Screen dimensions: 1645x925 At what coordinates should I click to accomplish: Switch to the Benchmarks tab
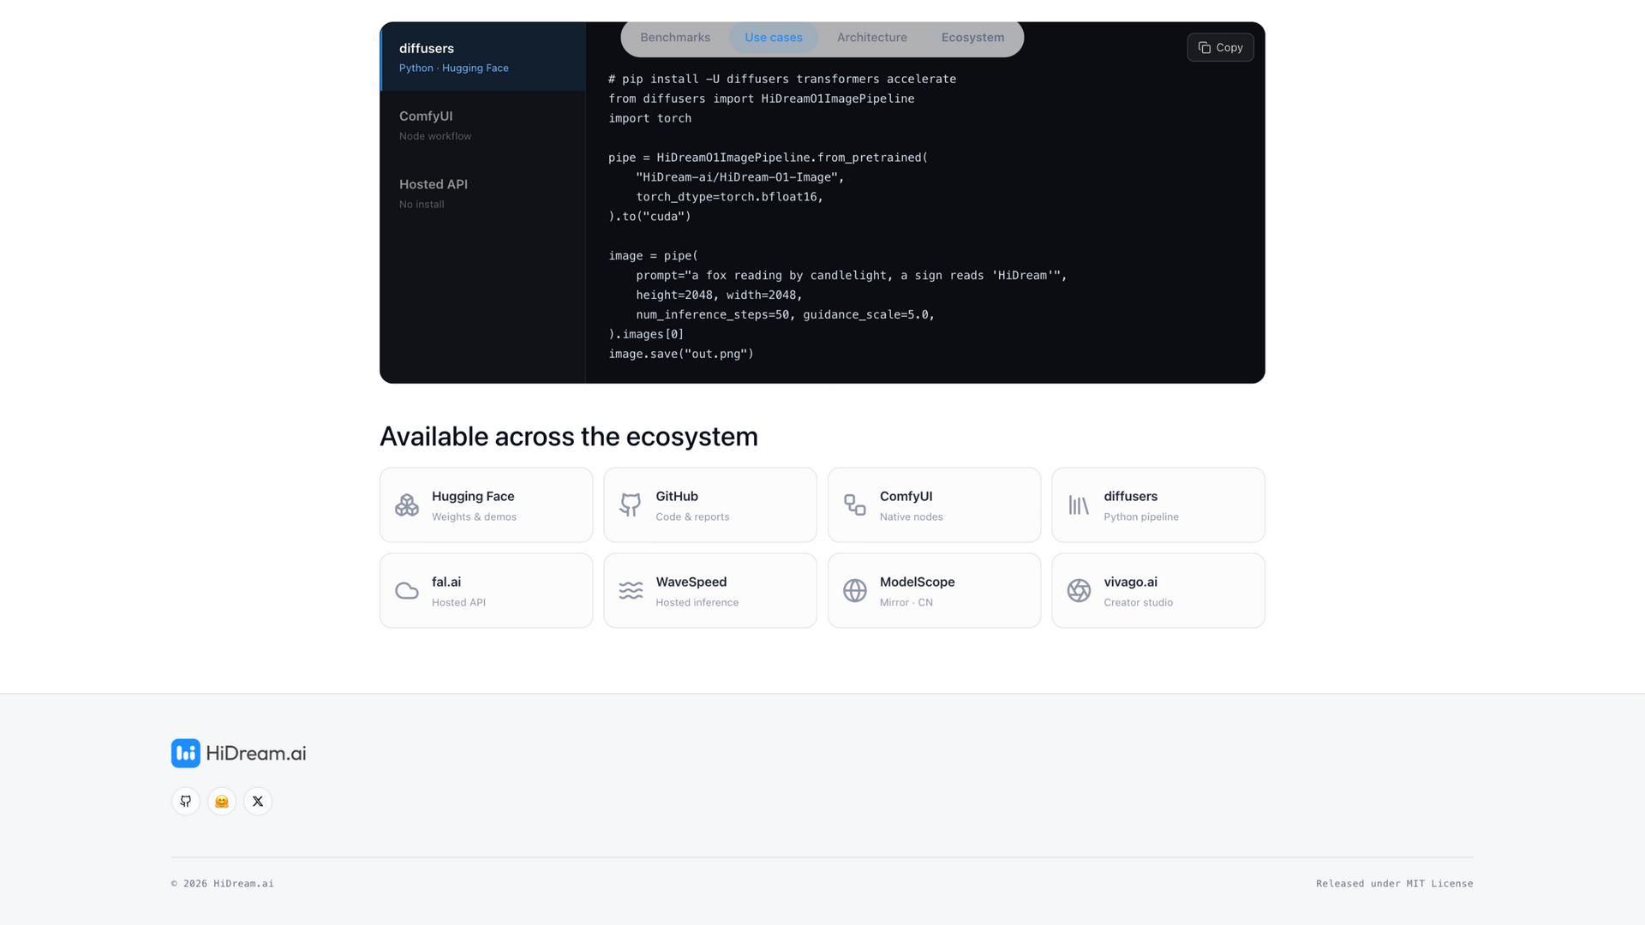coord(675,38)
